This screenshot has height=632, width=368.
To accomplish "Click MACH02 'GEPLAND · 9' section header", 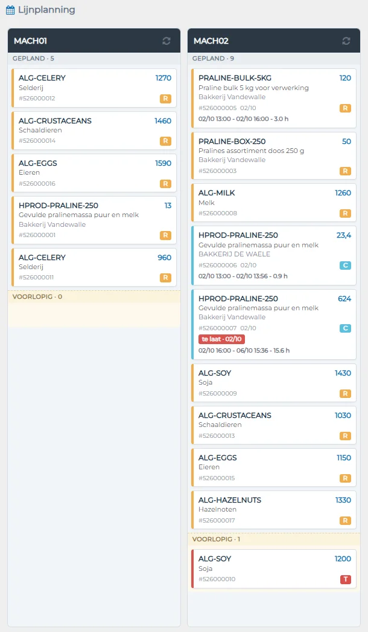I will 274,59.
